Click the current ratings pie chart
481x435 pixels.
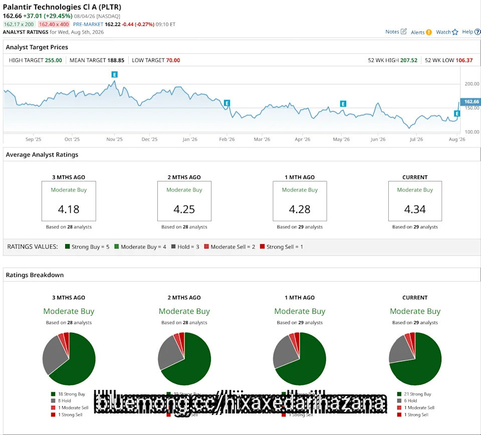pos(415,359)
